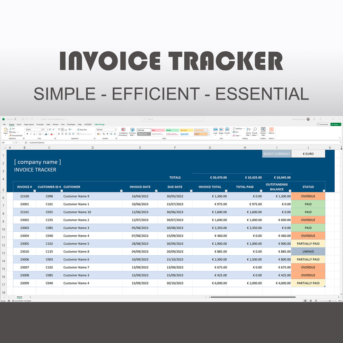Click the Find & Select icon
The height and width of the screenshot is (343, 343).
pos(255,130)
